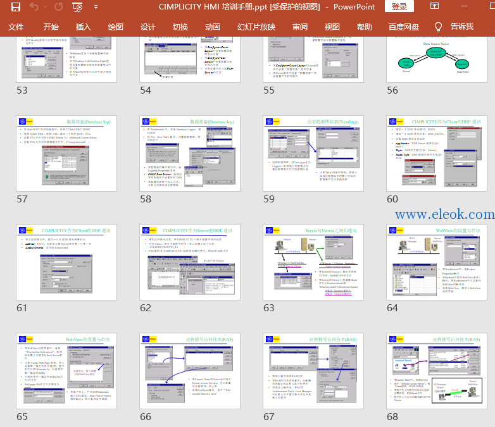Select slide 53 thumbnail

66,59
